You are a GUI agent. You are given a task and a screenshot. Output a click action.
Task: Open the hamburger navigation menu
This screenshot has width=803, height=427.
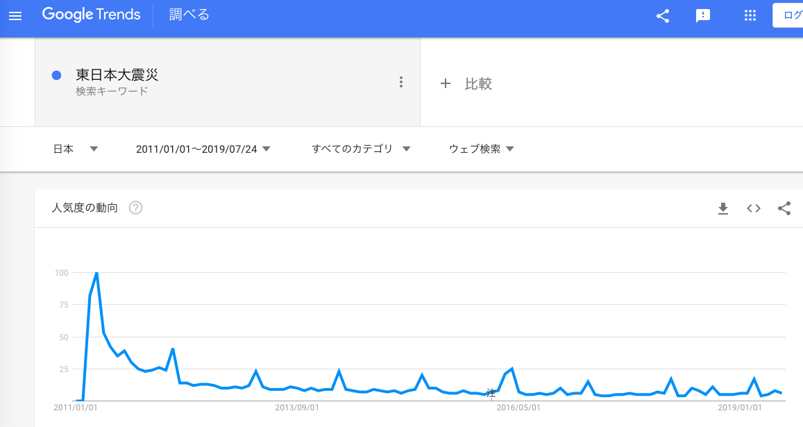point(15,15)
